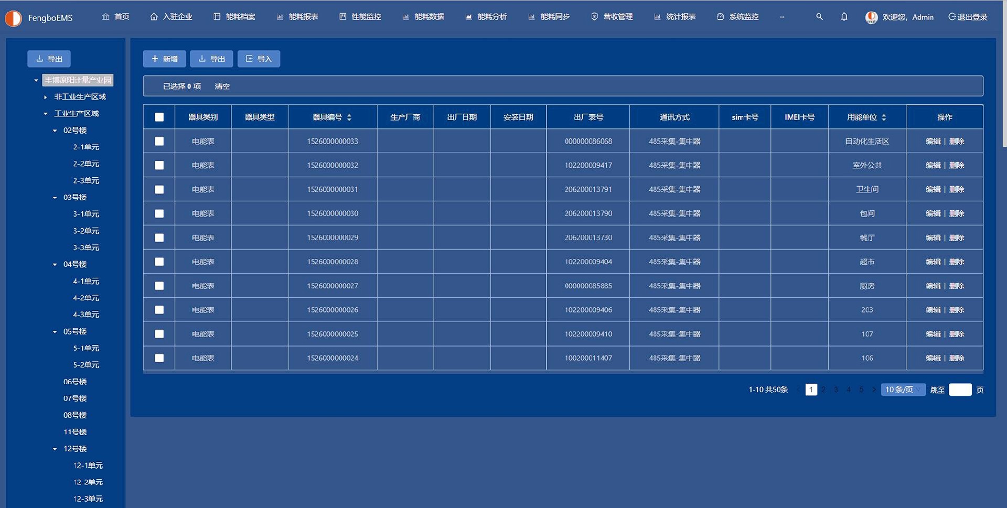Sort by 器具编号 column sort icon

point(349,117)
